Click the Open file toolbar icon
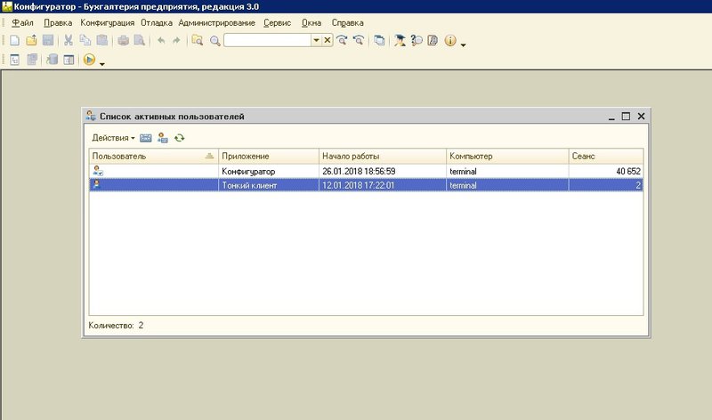This screenshot has height=420, width=712. [31, 40]
